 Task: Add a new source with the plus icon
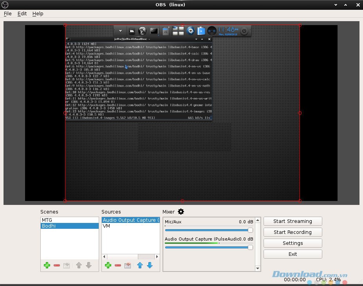pos(108,265)
